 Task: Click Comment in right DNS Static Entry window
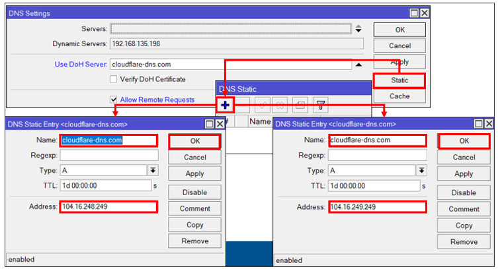tap(464, 209)
